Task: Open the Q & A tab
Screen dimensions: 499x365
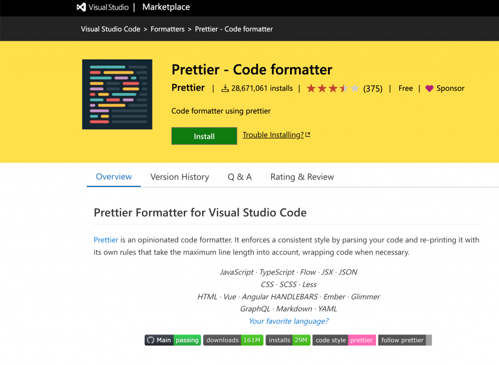Action: [x=239, y=177]
